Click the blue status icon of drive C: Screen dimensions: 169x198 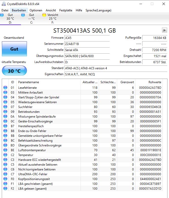[x=23, y=15]
